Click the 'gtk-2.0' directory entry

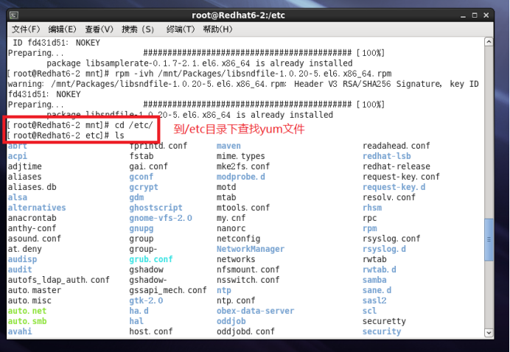click(147, 300)
